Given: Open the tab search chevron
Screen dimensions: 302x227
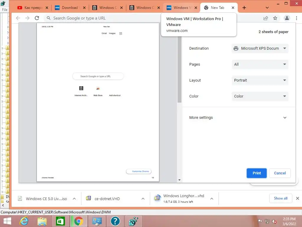Looking at the screenshot, I should pos(267,8).
